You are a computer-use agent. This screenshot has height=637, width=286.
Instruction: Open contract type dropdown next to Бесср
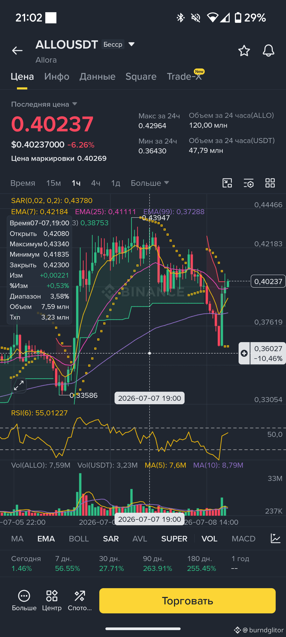[131, 44]
